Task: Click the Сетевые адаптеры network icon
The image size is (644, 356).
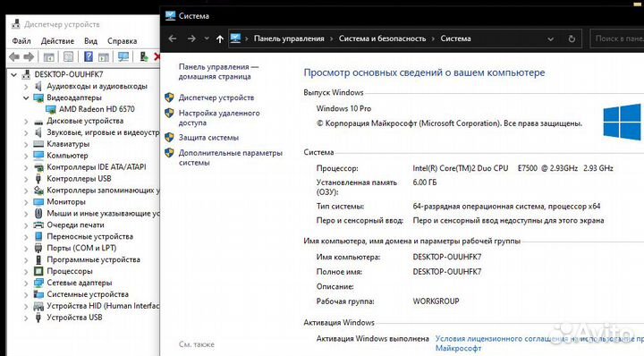Action: point(38,283)
